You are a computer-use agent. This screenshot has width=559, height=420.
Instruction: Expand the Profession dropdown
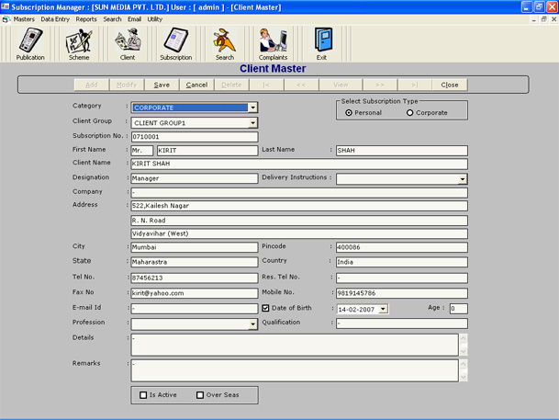[x=252, y=324]
